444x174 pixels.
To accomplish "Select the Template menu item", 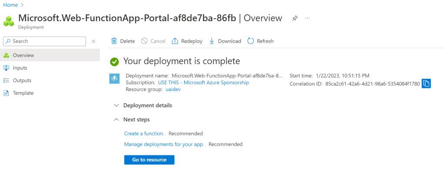I will [23, 93].
